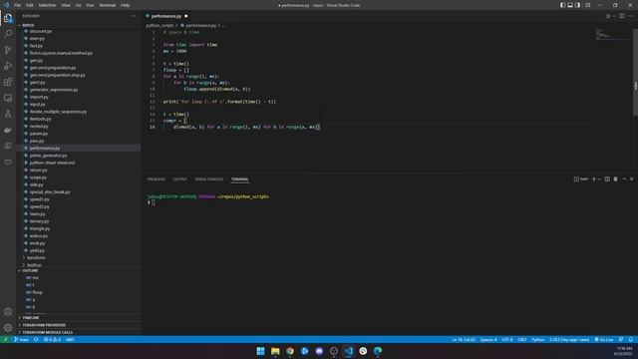Open python-cheat-sheet.md file

click(52, 163)
